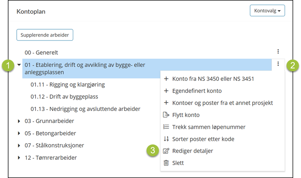Click the Supplerende arbeider button
301x178 pixels.
(x=45, y=35)
